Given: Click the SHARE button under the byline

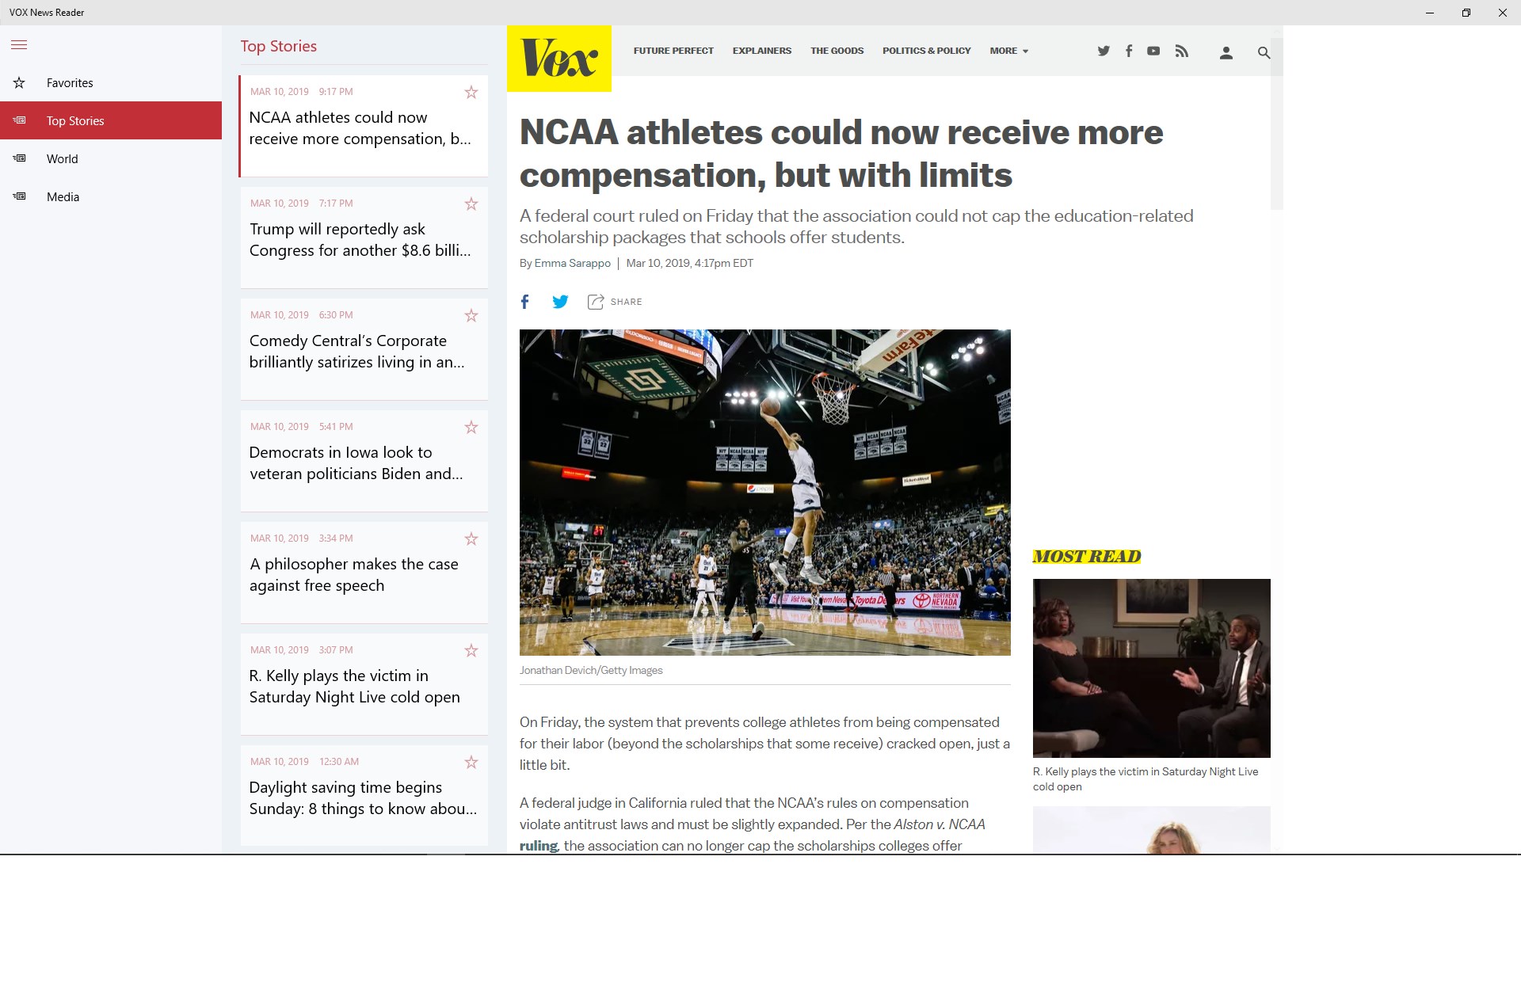Looking at the screenshot, I should [x=616, y=302].
